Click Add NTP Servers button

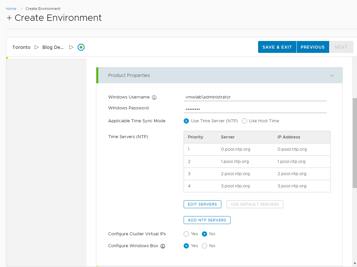pos(207,220)
